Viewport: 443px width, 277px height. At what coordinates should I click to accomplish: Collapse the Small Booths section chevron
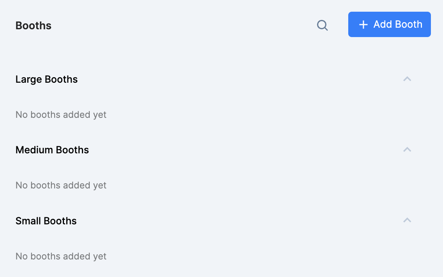click(407, 220)
